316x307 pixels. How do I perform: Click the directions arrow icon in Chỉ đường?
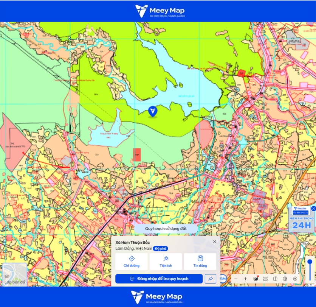132,259
